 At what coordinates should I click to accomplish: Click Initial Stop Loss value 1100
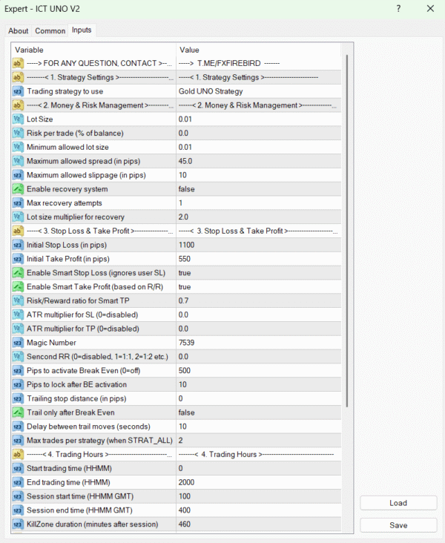coord(186,245)
